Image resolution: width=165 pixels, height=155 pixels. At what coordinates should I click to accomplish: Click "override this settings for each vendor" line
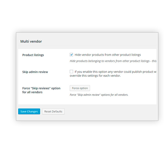coord(95,76)
